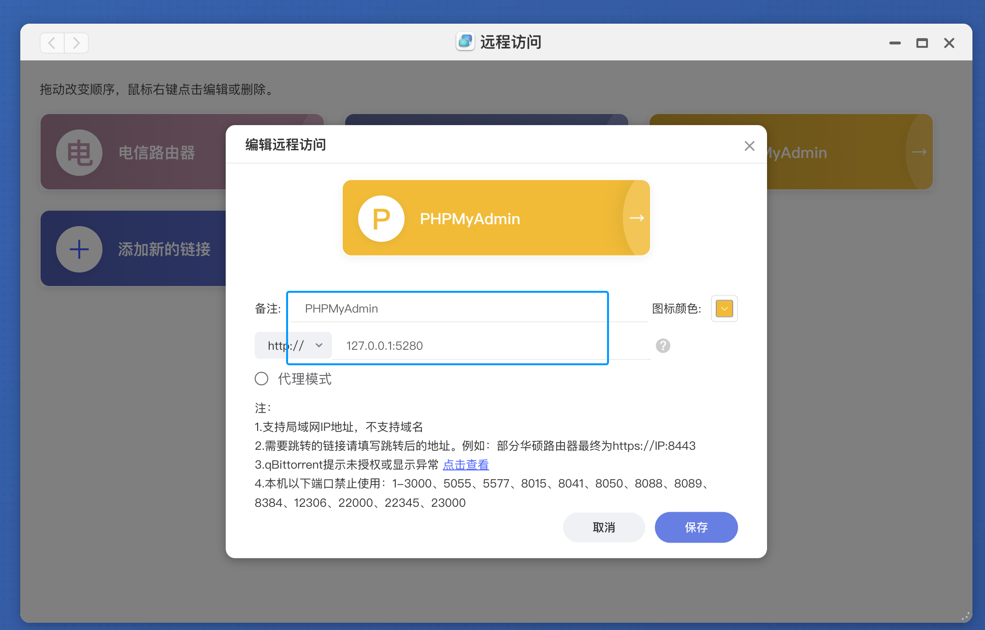Click the P letter icon in preview
This screenshot has width=985, height=630.
point(381,218)
